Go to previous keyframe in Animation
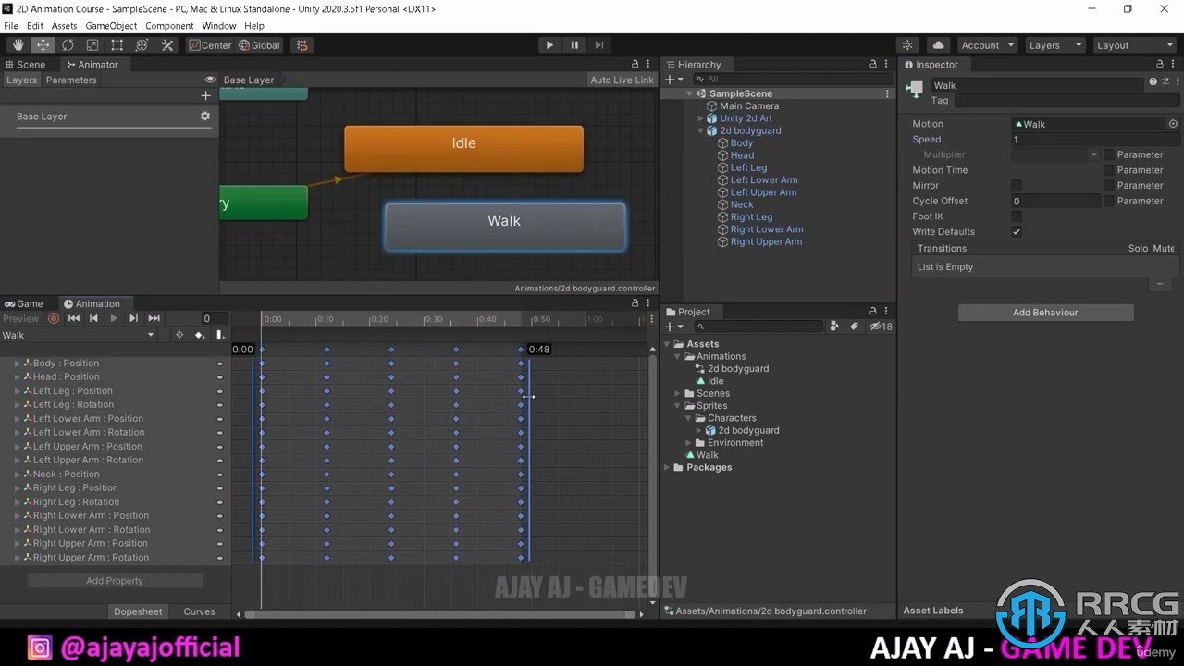Viewport: 1184px width, 666px height. click(93, 318)
